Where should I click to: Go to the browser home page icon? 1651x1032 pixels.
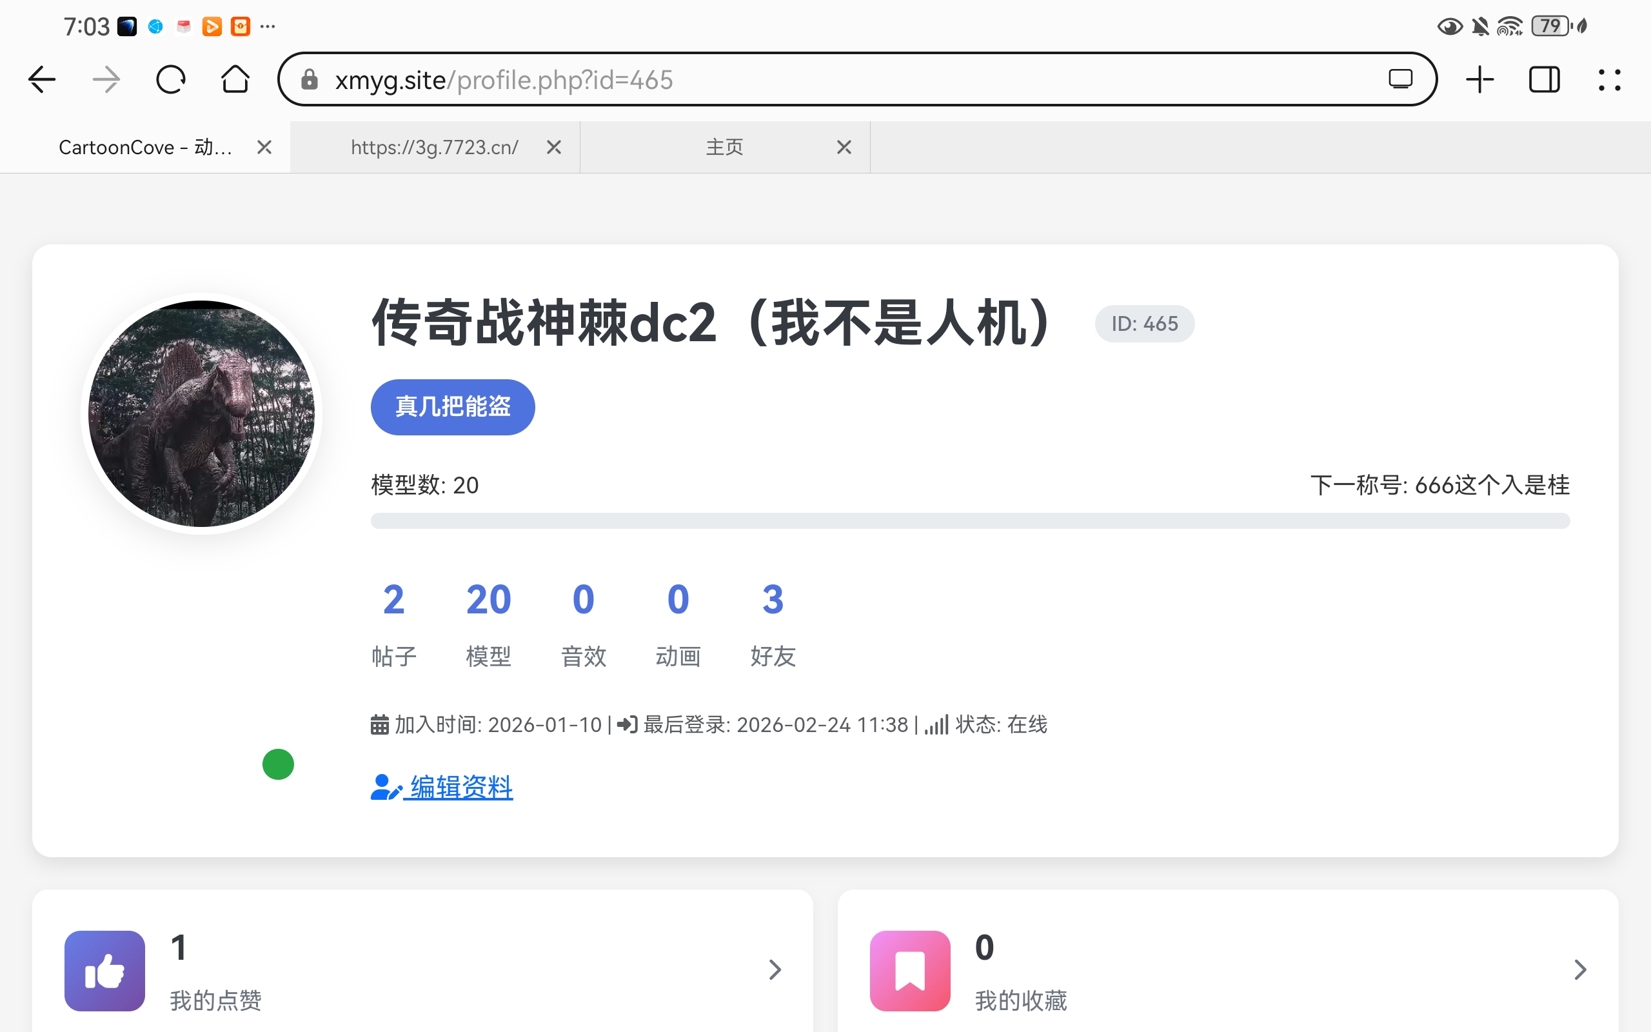click(x=235, y=80)
